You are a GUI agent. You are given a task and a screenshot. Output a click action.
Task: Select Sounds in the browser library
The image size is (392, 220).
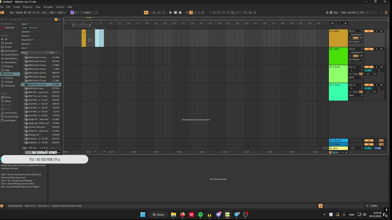[x=8, y=43]
